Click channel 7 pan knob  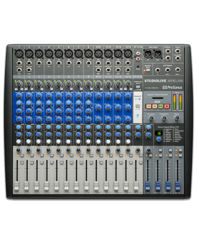point(78,150)
